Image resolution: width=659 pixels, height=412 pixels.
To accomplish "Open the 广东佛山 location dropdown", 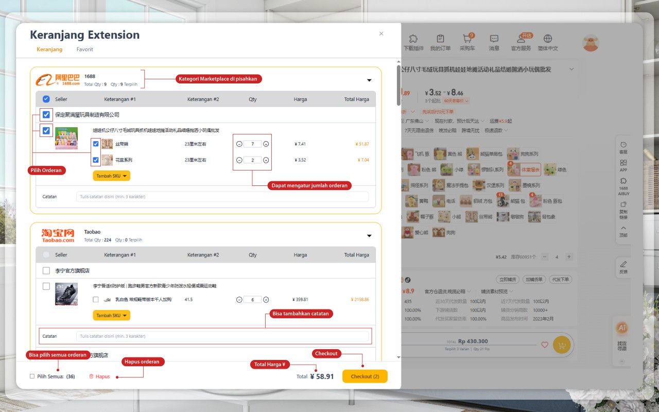I will click(417, 121).
